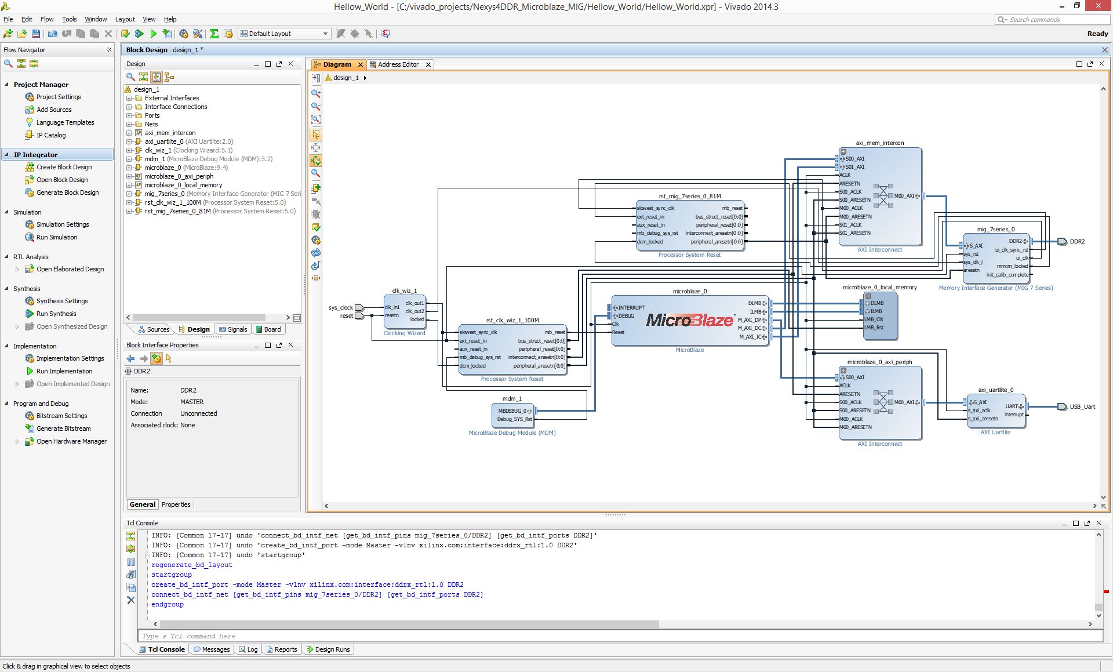
Task: Open the Flow menu
Action: [x=47, y=19]
